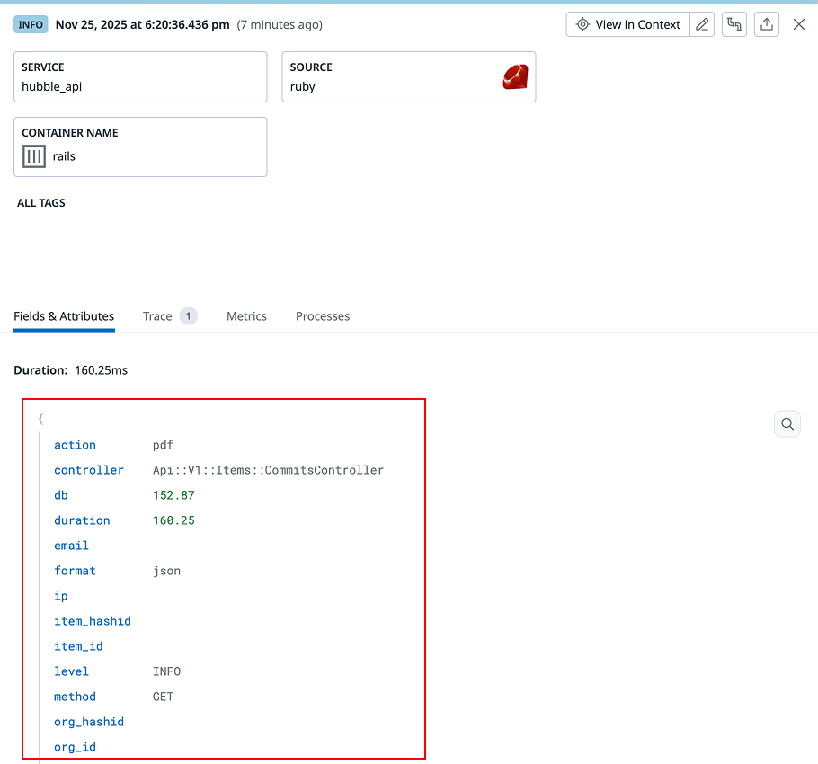
Task: Click the SERVICE hubble_api card
Action: [x=140, y=76]
